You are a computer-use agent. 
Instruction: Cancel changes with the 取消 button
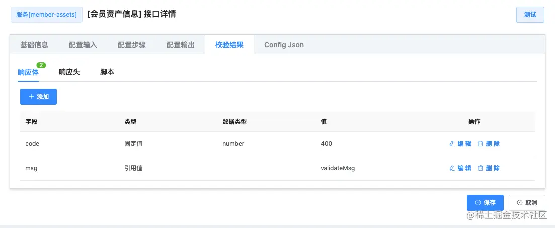[527, 203]
